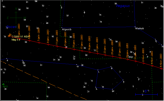
Task: Click the Pisces constellation name
Action: (x=12, y=27)
